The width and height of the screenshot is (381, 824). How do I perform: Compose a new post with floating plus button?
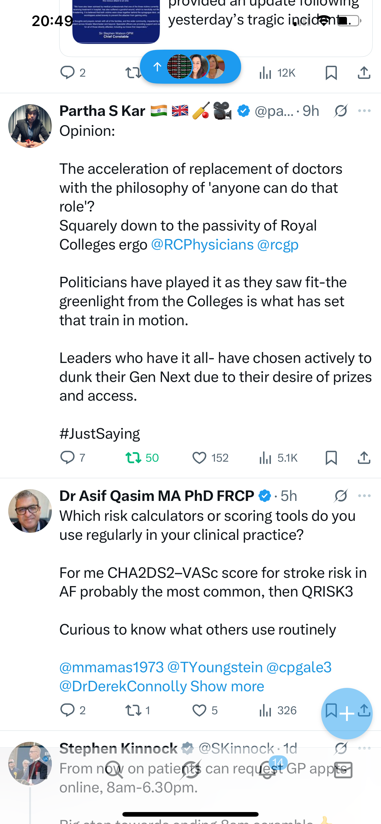pos(347,714)
